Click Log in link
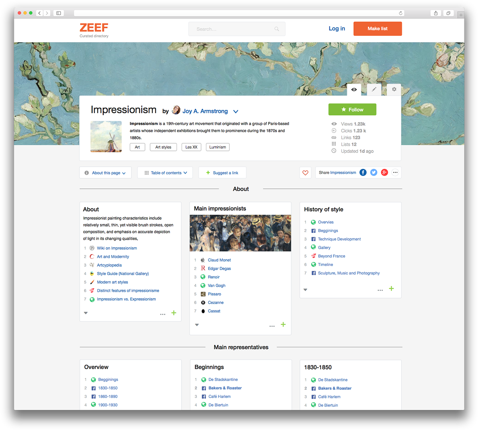The height and width of the screenshot is (430, 478). tap(337, 29)
